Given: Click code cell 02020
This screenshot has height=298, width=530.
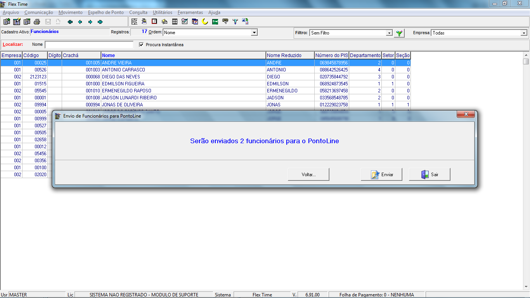Looking at the screenshot, I should tap(35, 175).
